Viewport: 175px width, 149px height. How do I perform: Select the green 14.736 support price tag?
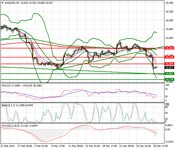169,80
